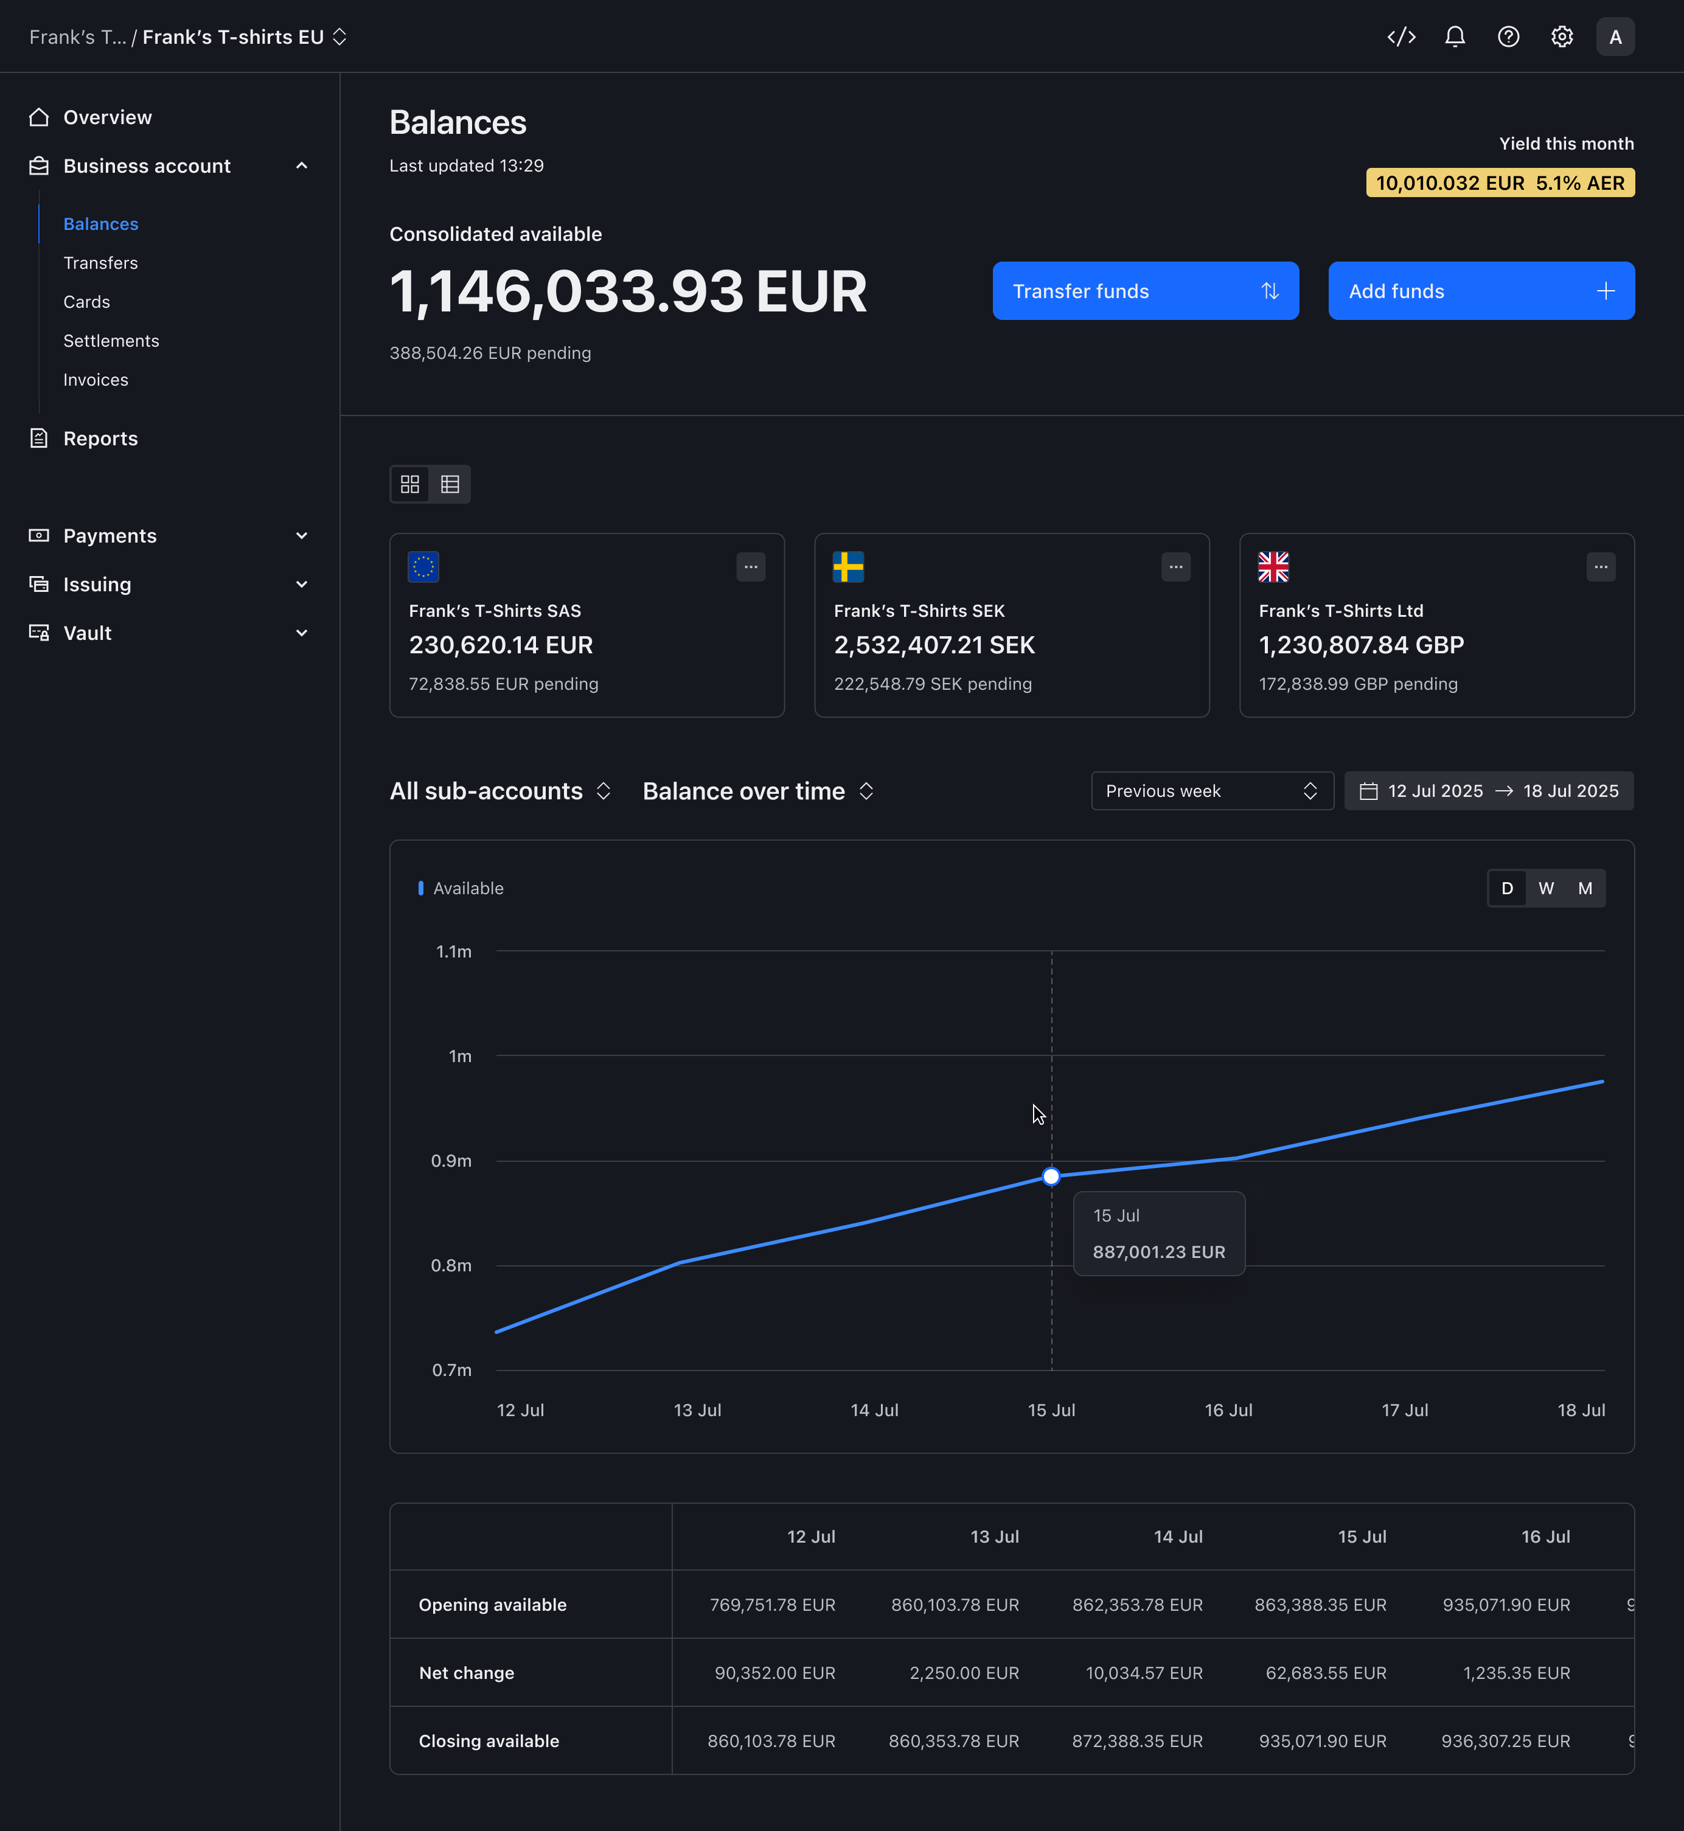Click the UK flag icon

[x=1273, y=566]
